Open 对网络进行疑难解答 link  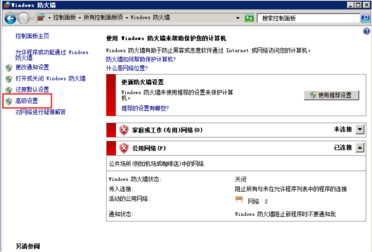coord(41,112)
